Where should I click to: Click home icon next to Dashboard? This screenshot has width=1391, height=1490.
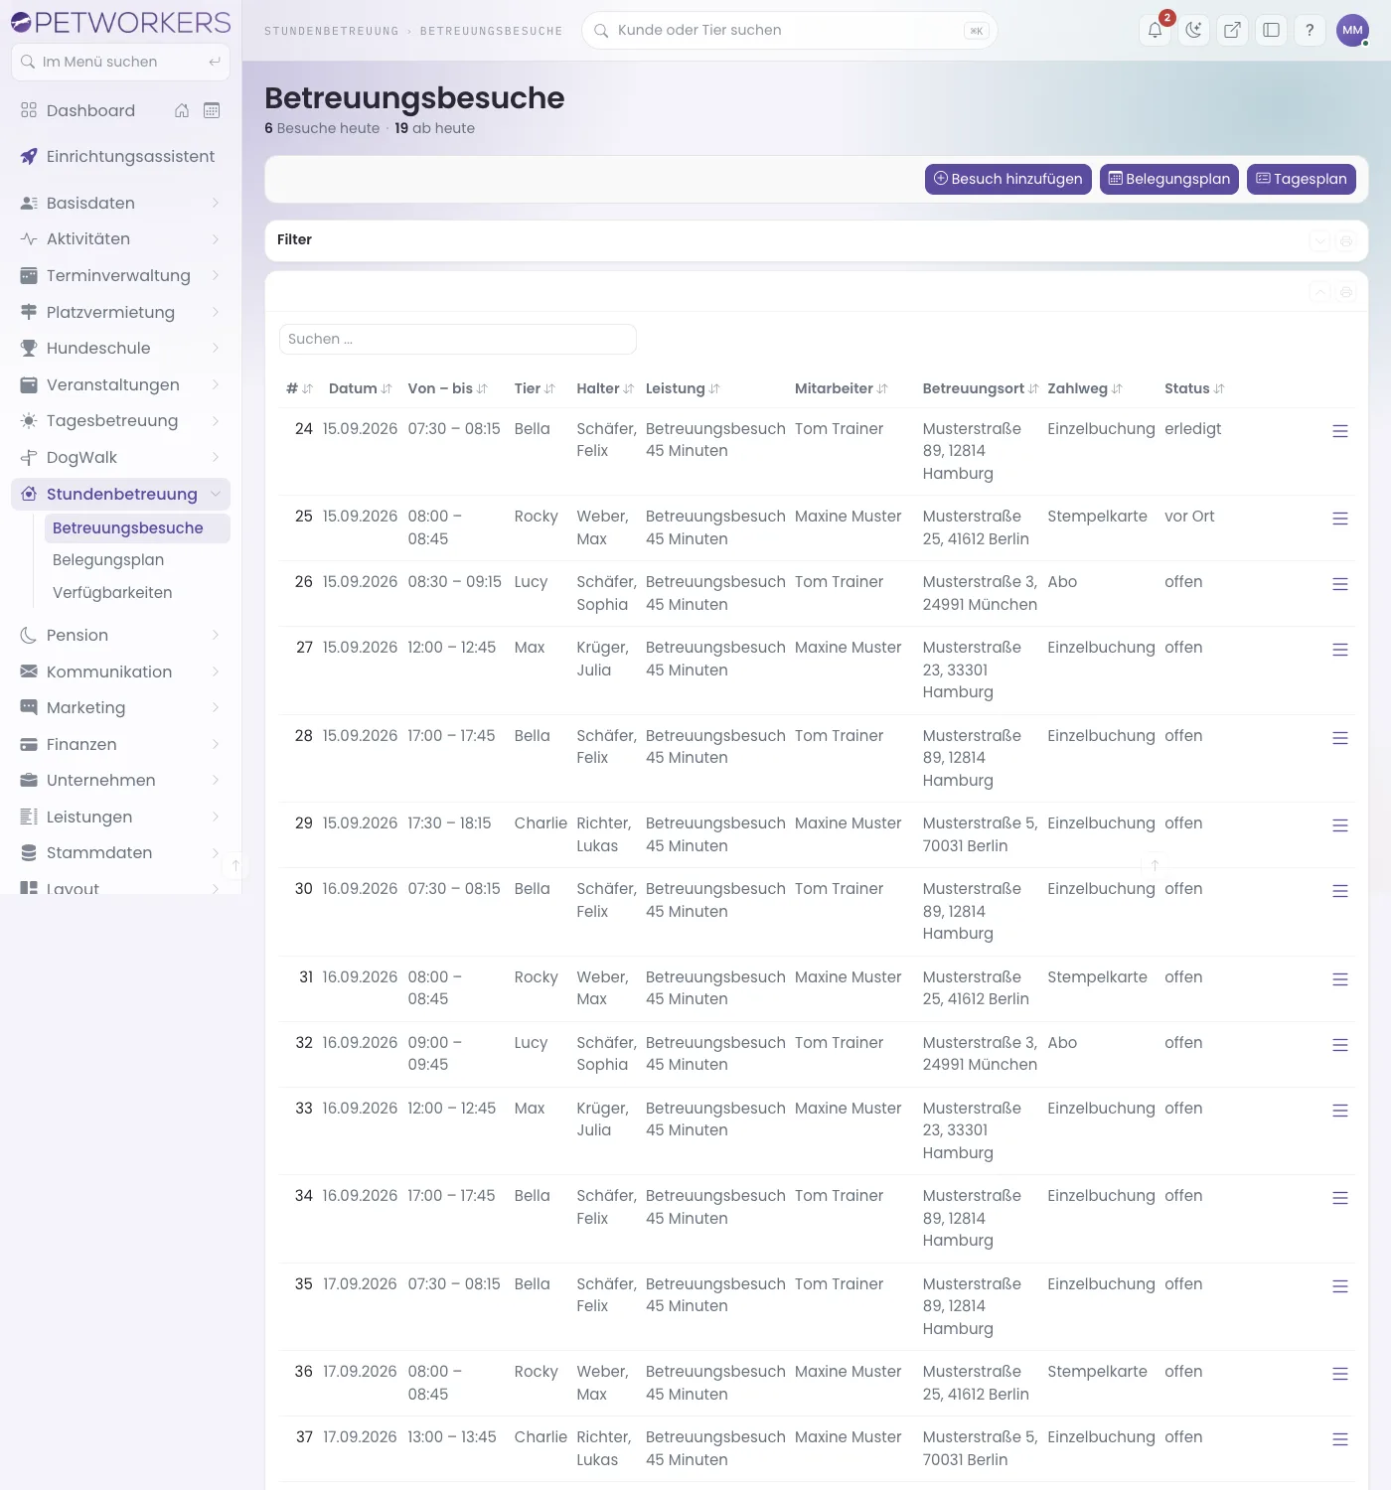(182, 110)
